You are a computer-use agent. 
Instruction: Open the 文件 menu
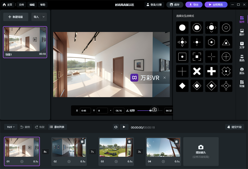[21, 5]
